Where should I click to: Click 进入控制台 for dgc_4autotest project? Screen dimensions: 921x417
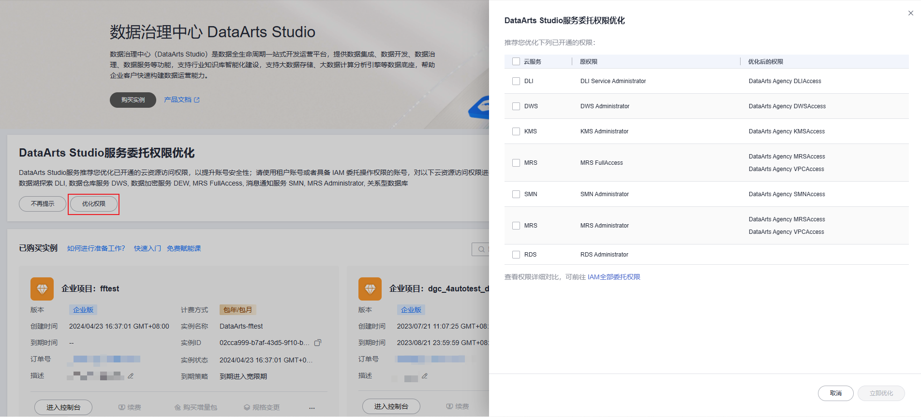[391, 406]
